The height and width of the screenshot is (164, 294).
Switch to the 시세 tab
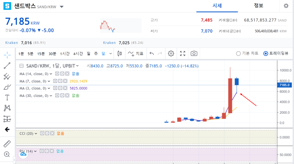[x=217, y=6]
